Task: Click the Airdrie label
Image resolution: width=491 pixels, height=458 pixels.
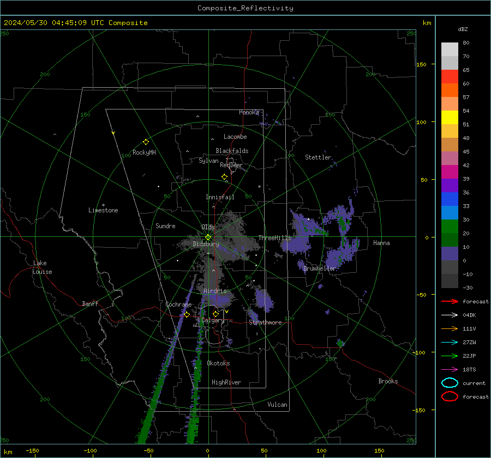Action: pos(215,291)
